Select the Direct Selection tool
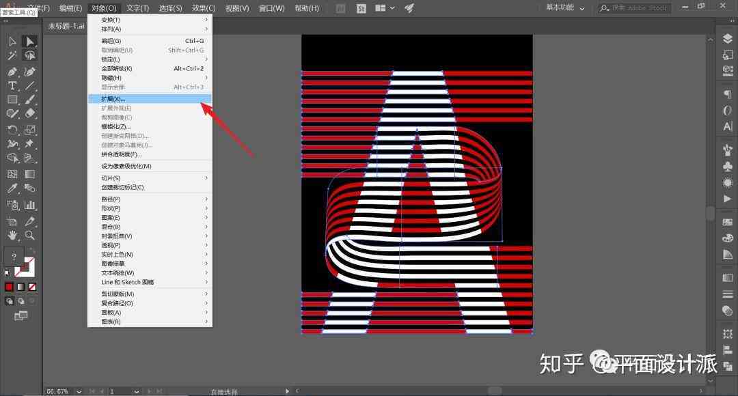738x396 pixels. pos(29,42)
